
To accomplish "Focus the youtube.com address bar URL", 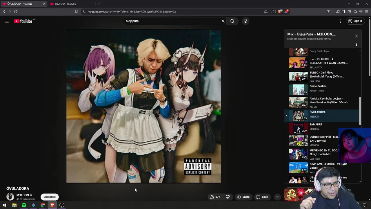I will point(132,12).
